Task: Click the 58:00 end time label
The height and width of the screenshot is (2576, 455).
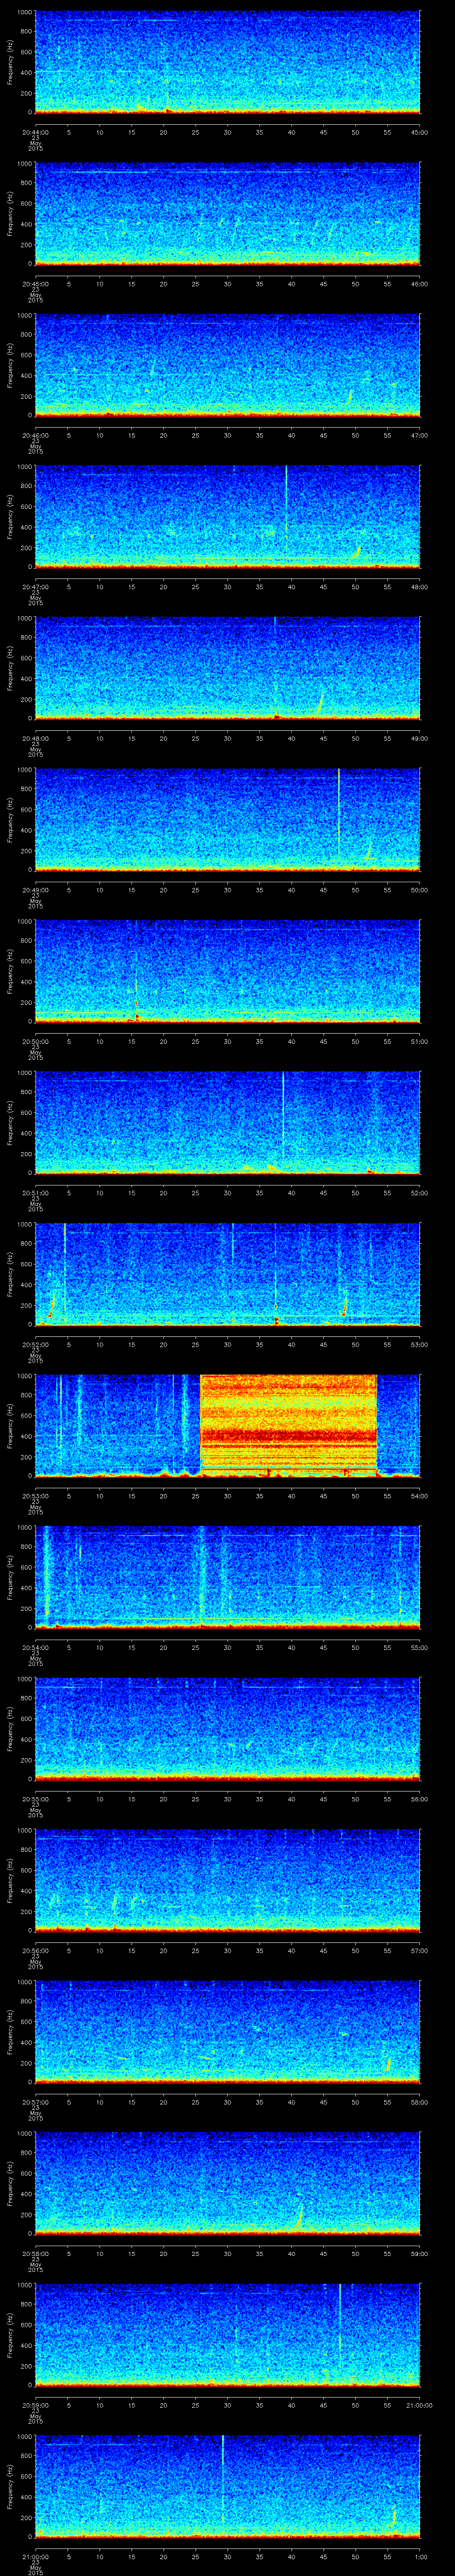Action: 420,2102
